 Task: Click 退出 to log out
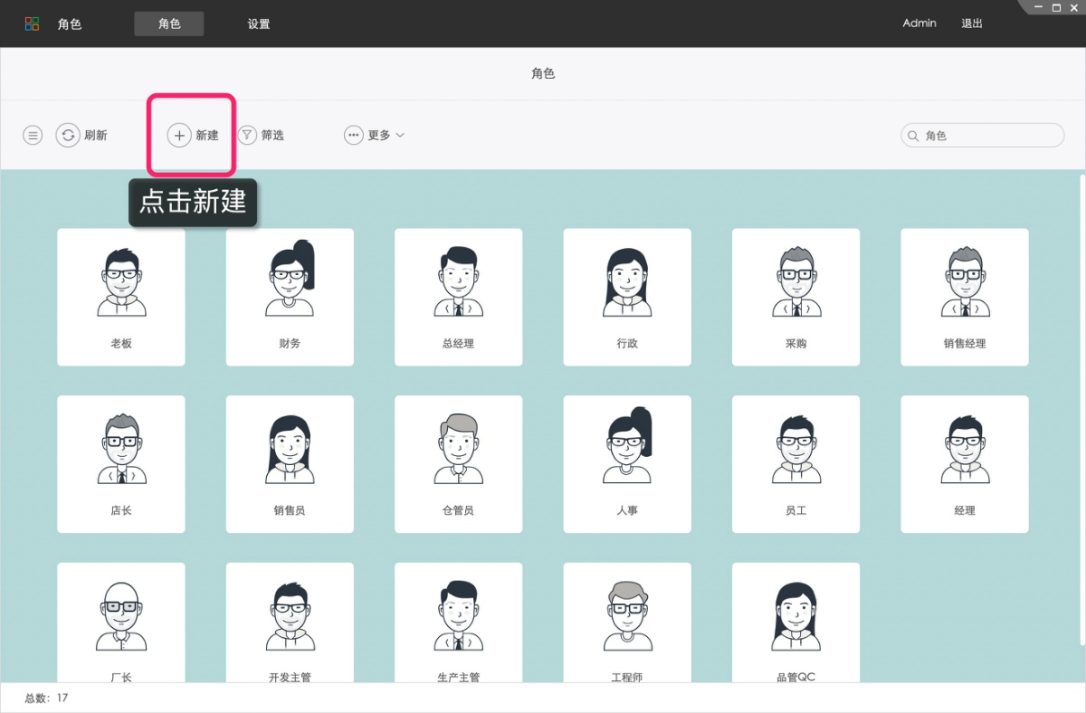pos(972,24)
